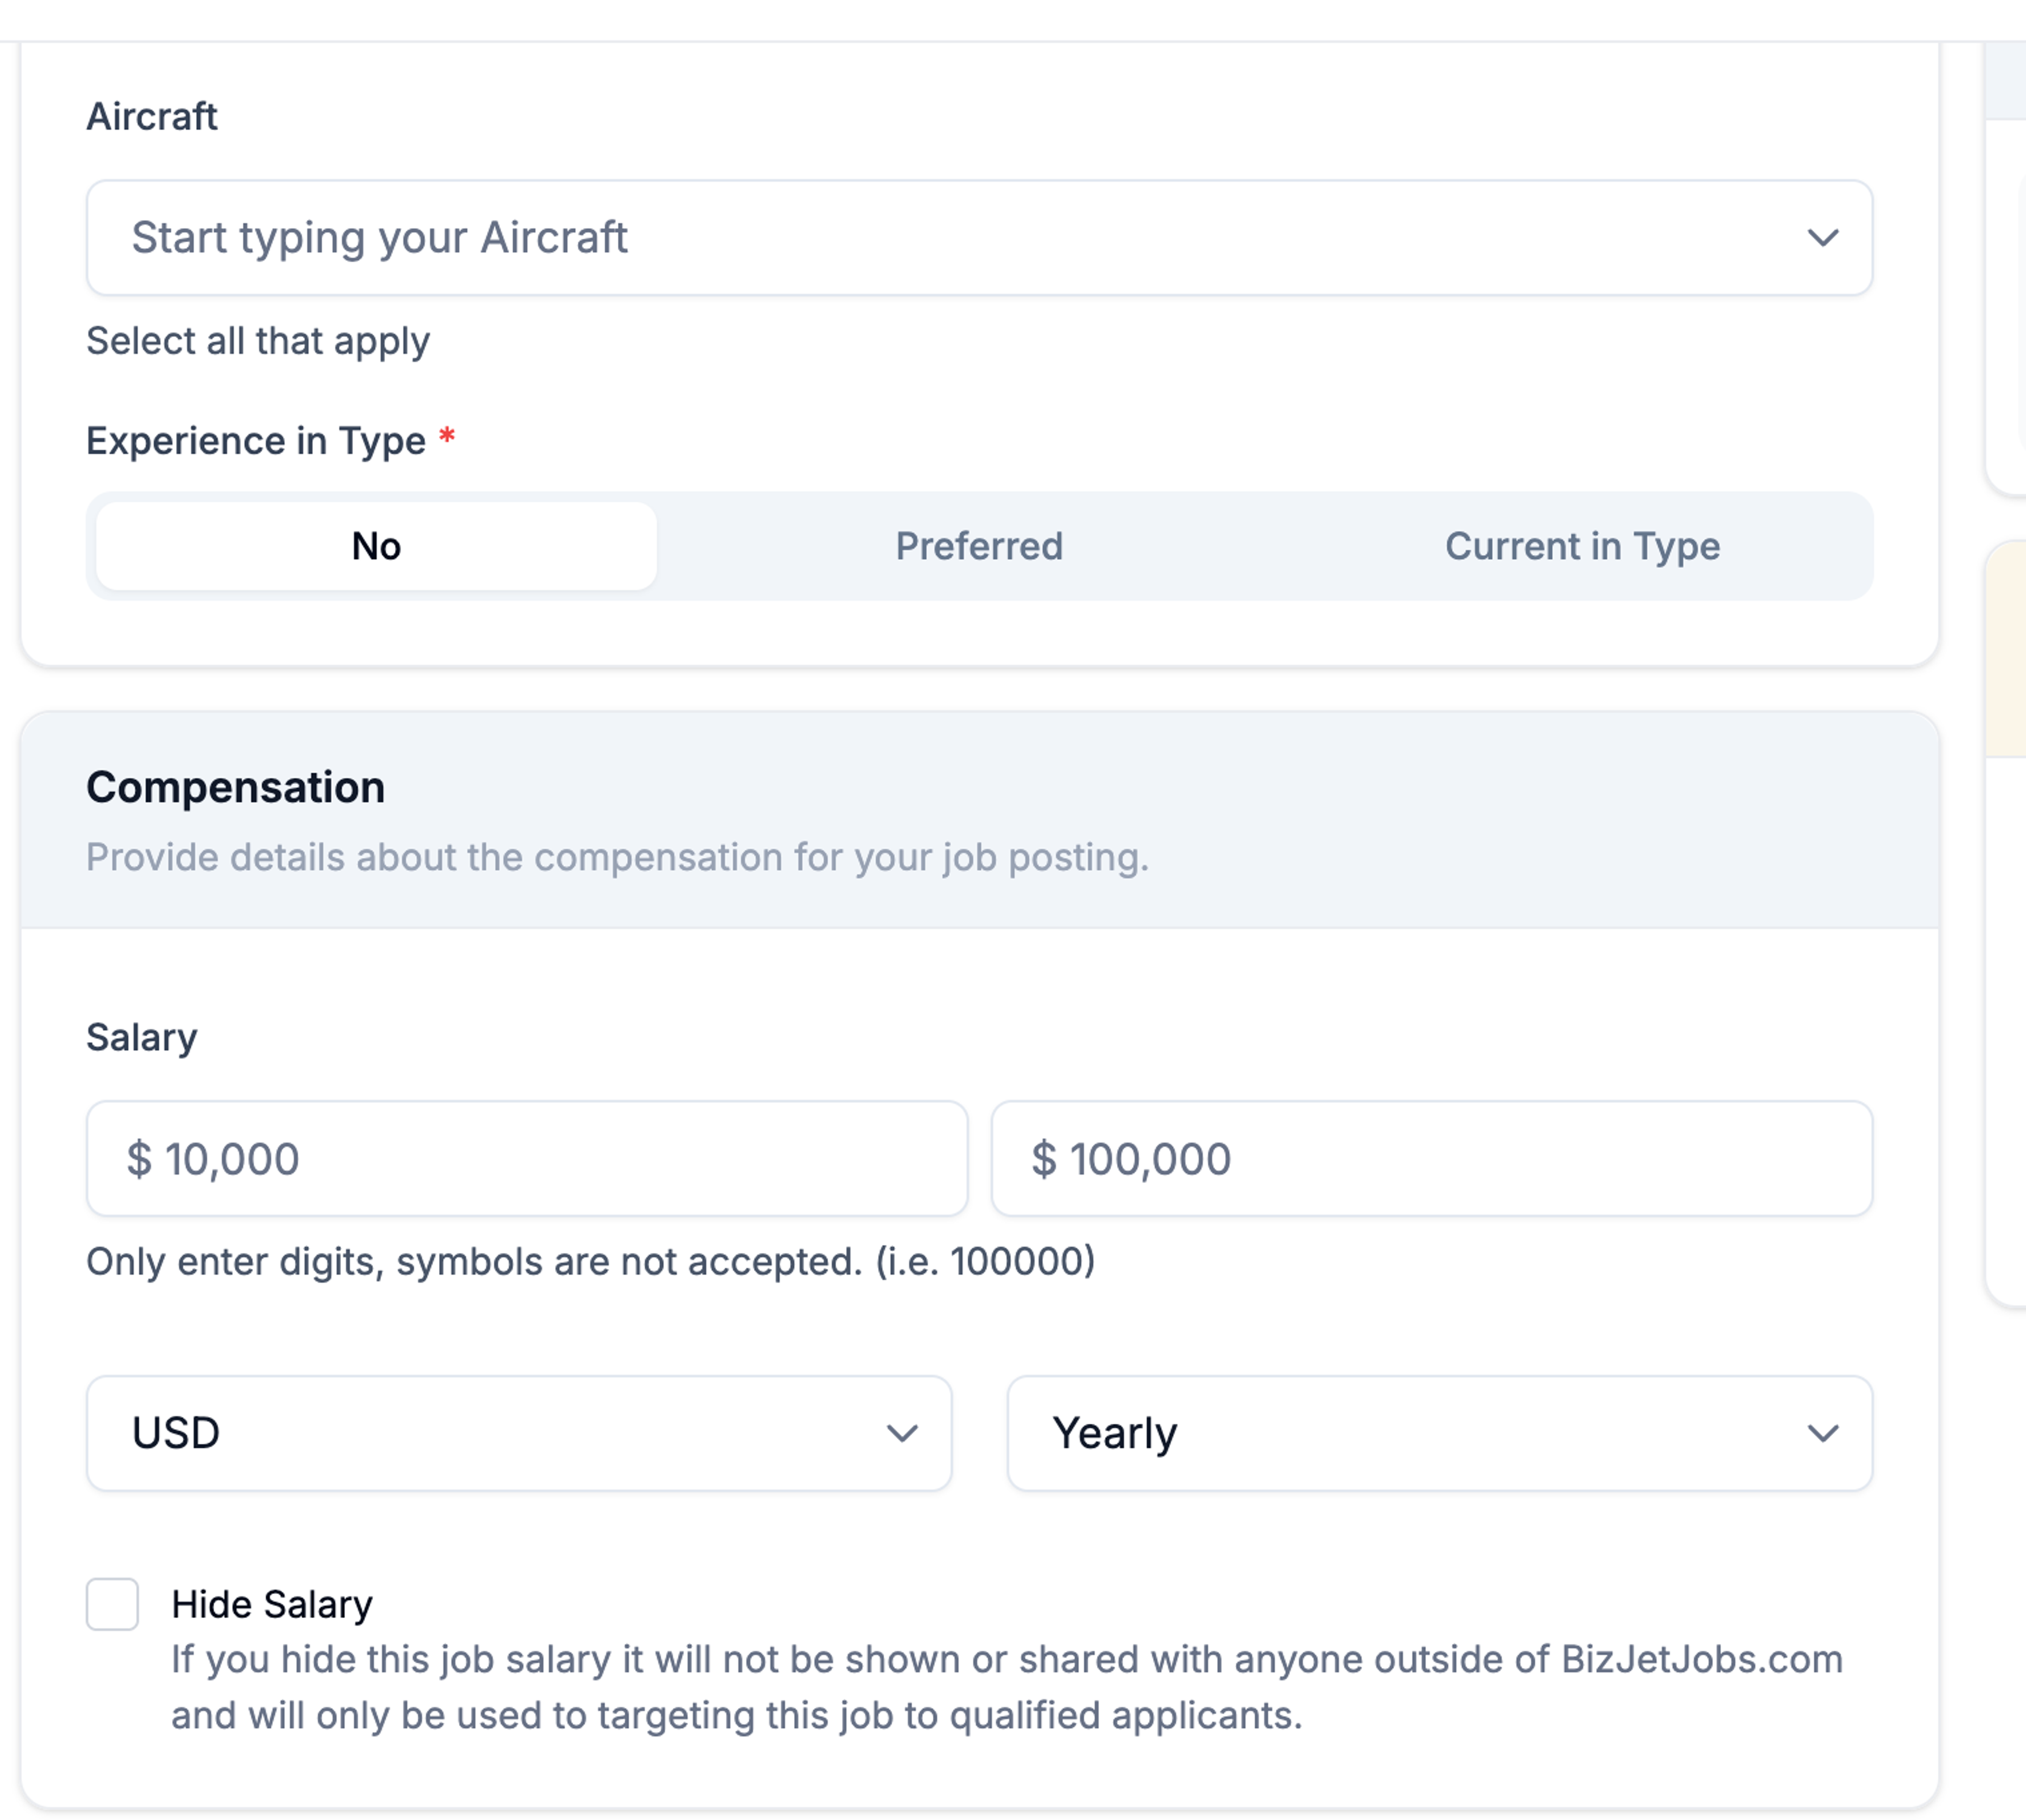The height and width of the screenshot is (1820, 2026).
Task: Focus the maximum salary $ 100,000 field
Action: pos(1432,1159)
